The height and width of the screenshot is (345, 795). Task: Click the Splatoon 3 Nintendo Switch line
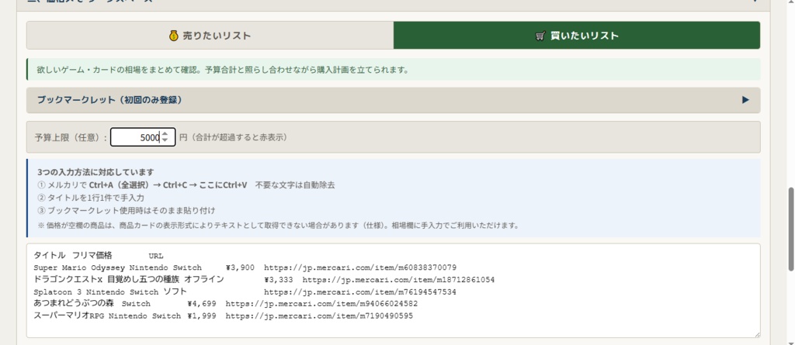pyautogui.click(x=245, y=292)
